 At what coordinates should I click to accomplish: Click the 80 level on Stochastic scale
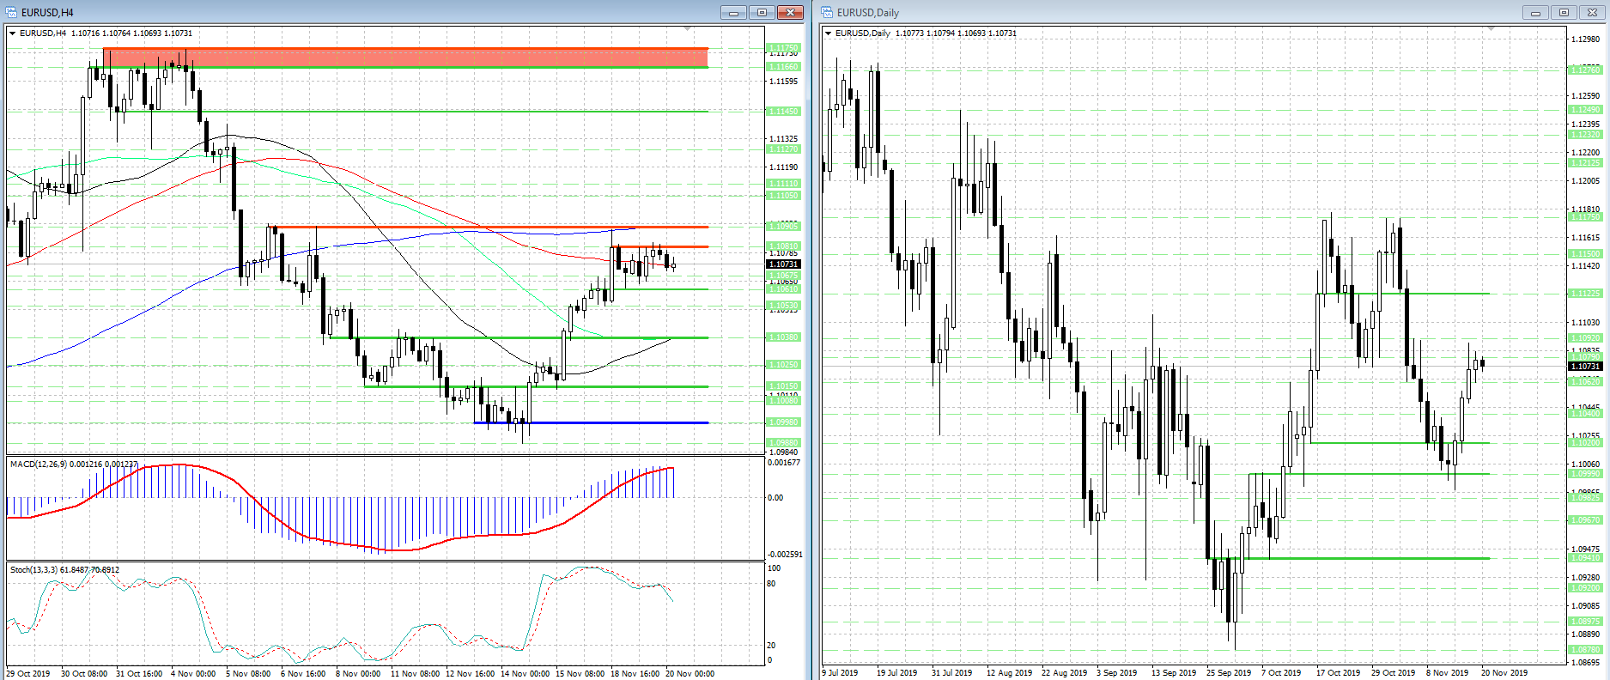pos(771,584)
